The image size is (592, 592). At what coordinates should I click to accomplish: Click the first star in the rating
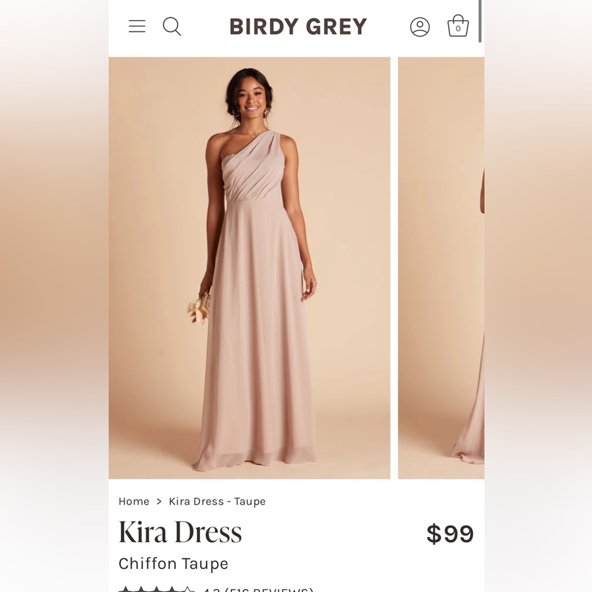coord(126,590)
